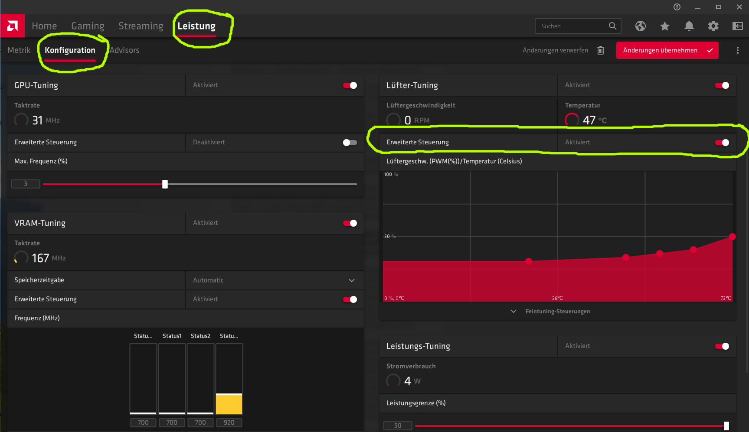Disable Erweiterte Steuerung under VRAM-Tuning
The height and width of the screenshot is (432, 749).
(x=350, y=299)
